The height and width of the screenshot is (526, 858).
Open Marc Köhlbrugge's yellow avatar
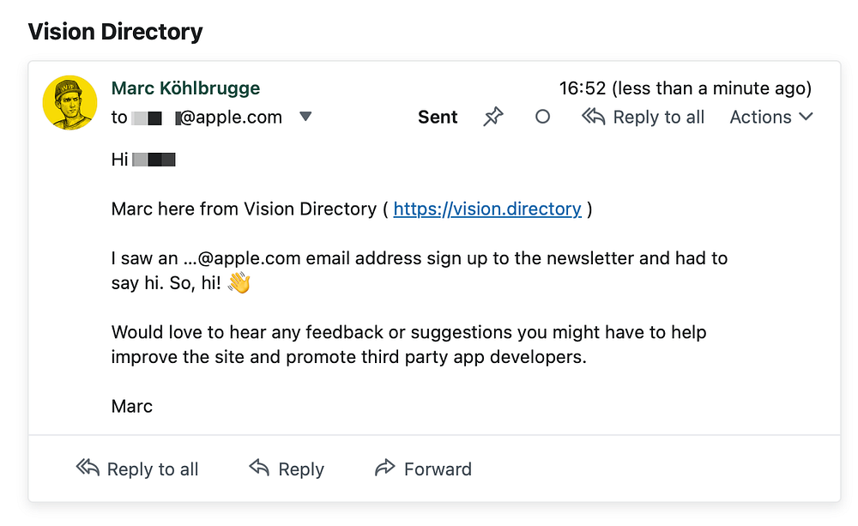(x=69, y=103)
